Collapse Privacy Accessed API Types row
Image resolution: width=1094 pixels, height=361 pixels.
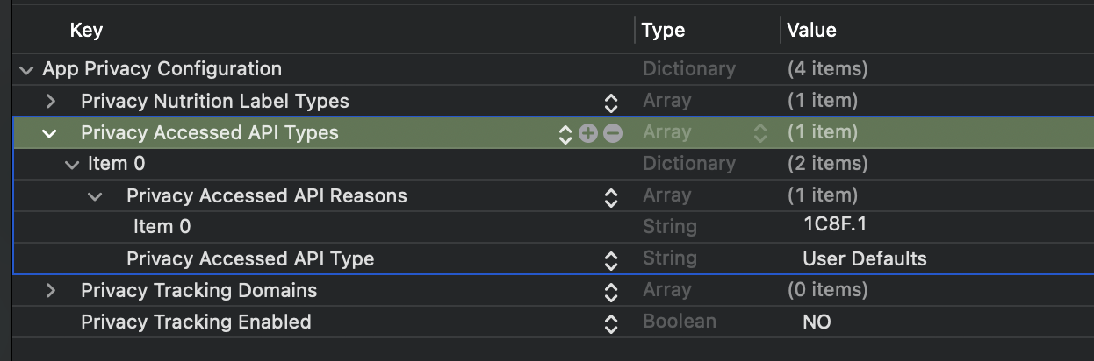click(49, 133)
